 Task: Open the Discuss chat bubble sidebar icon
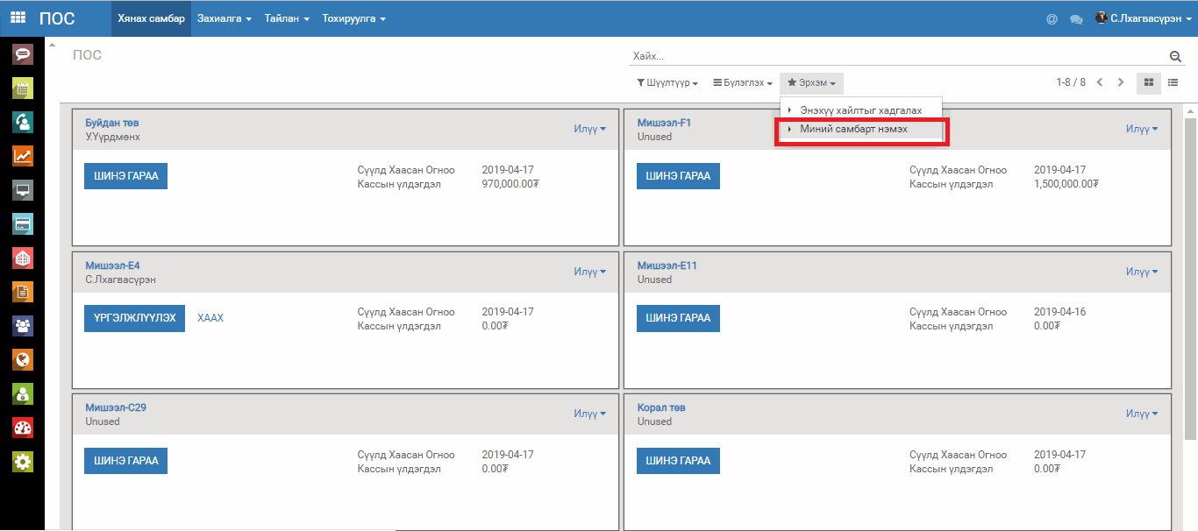point(22,54)
